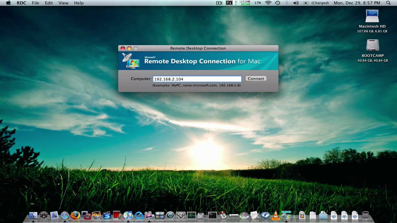Open the View menu

(x=63, y=3)
